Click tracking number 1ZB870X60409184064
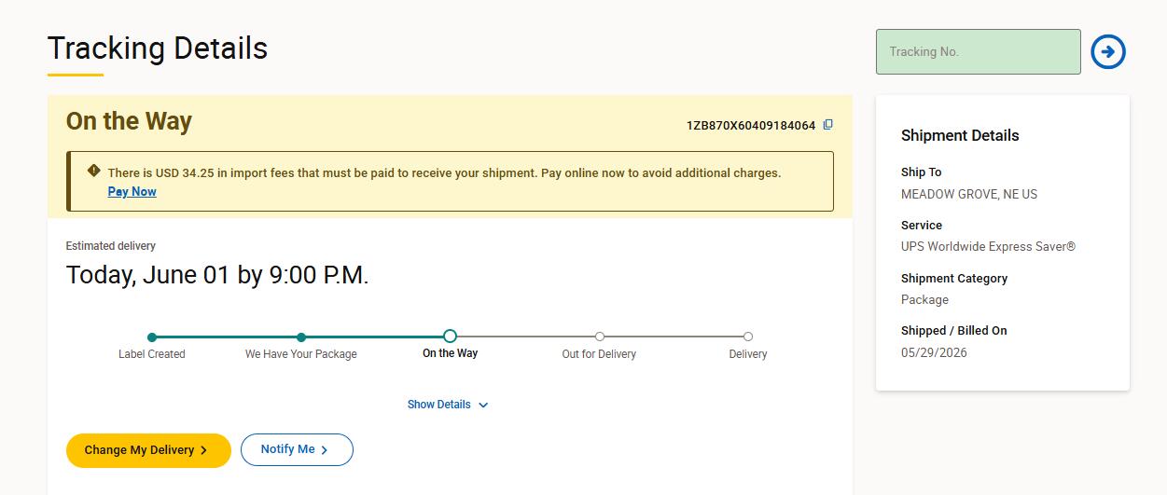Screen dimensions: 1167x495 pos(751,125)
